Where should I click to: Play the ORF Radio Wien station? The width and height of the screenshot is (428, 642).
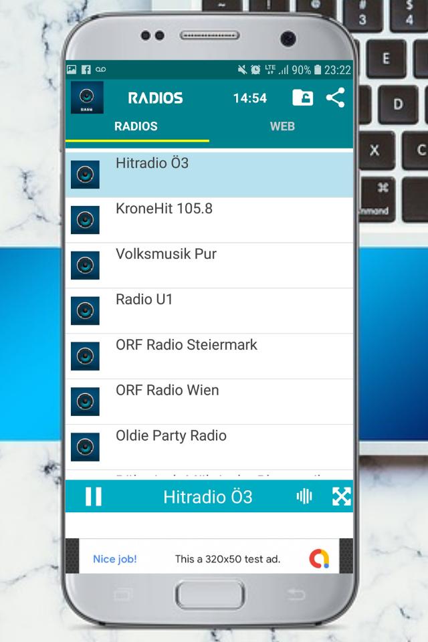(209, 402)
